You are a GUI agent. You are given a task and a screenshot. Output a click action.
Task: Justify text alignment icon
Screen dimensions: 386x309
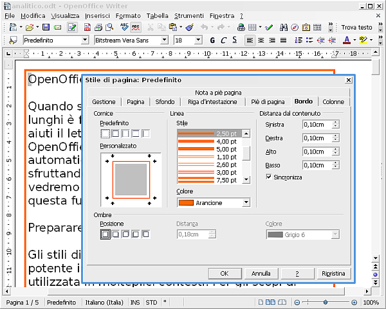(x=283, y=40)
